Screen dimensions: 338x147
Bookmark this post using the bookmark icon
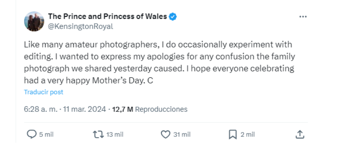point(233,134)
